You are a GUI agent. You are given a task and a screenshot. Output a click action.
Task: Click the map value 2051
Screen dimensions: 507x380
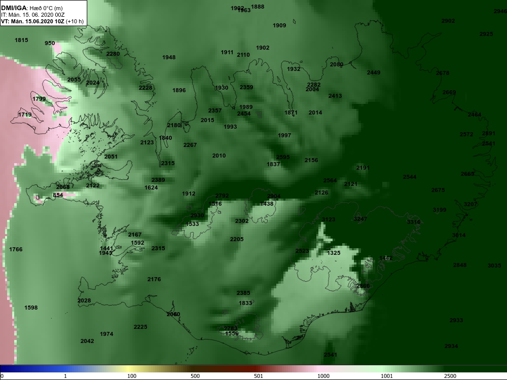click(111, 157)
